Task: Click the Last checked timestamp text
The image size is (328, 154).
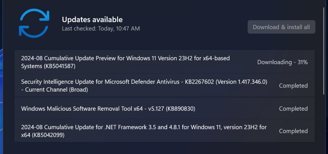Action: [x=101, y=28]
